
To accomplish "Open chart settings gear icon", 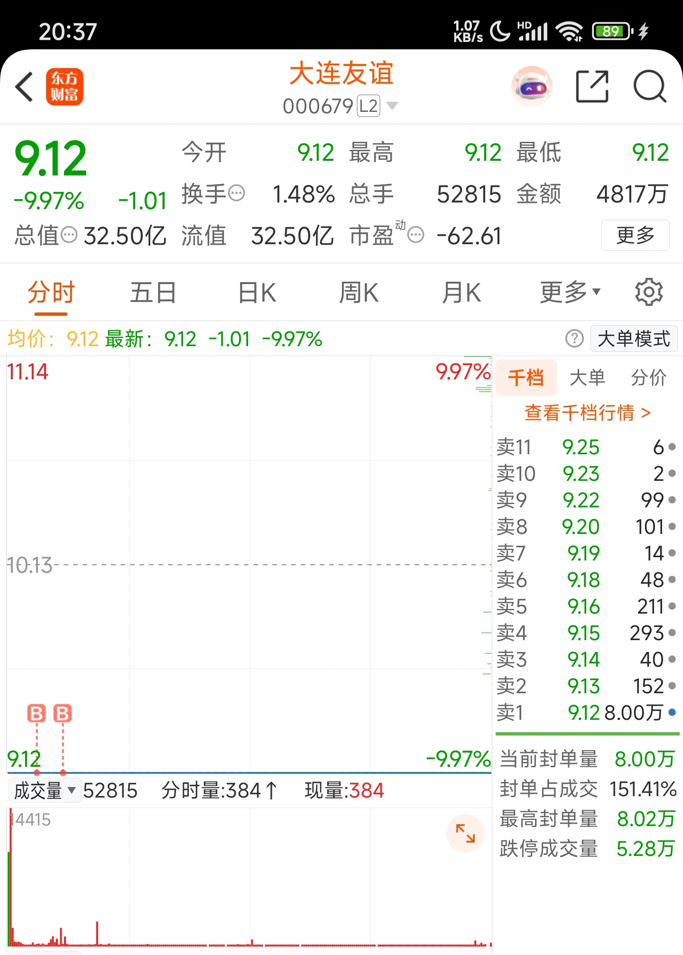I will pyautogui.click(x=649, y=292).
